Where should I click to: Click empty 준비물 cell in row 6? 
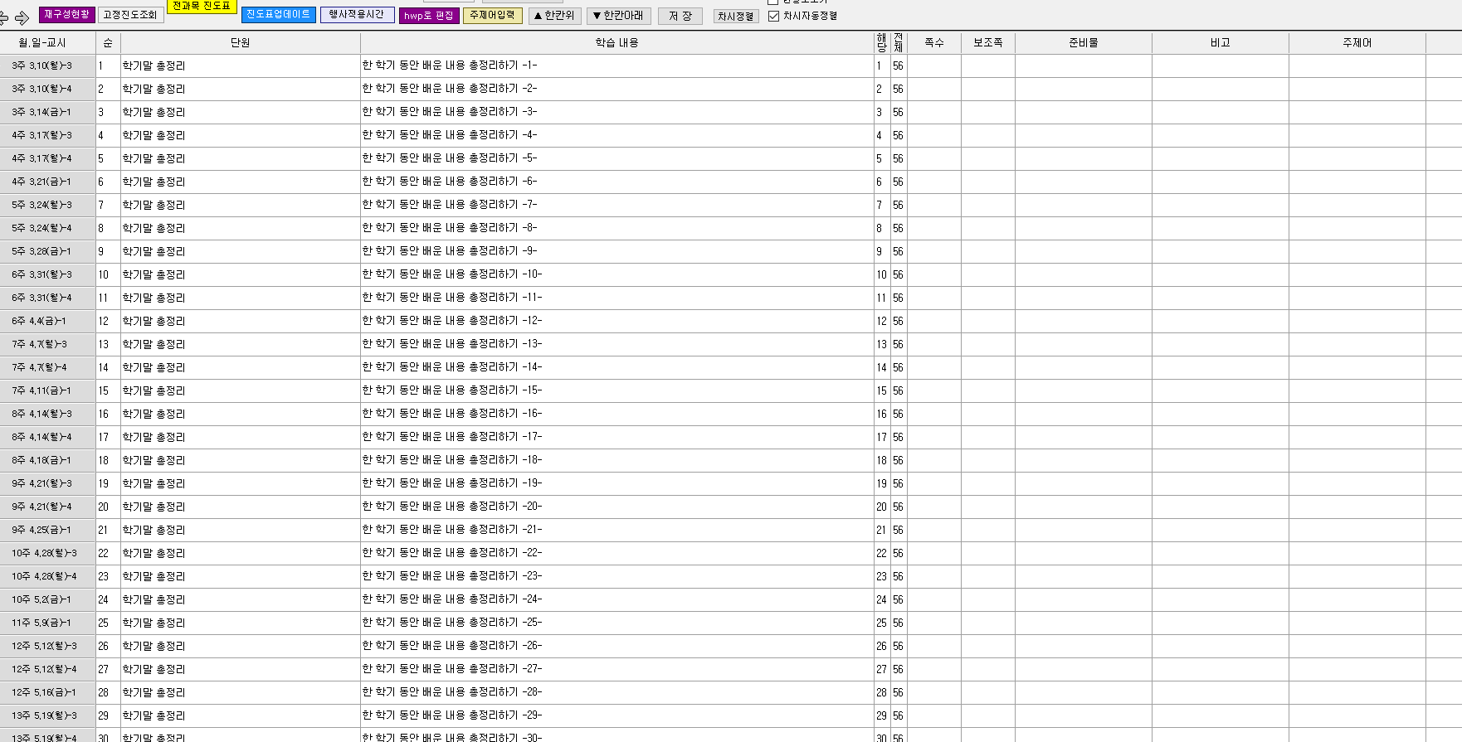1084,182
